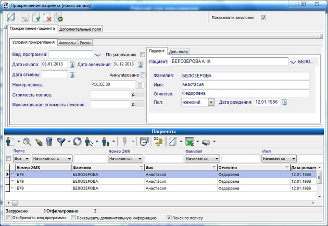The width and height of the screenshot is (328, 226).
Task: Click arrow next to Excel export icon
Action: pyautogui.click(x=197, y=142)
